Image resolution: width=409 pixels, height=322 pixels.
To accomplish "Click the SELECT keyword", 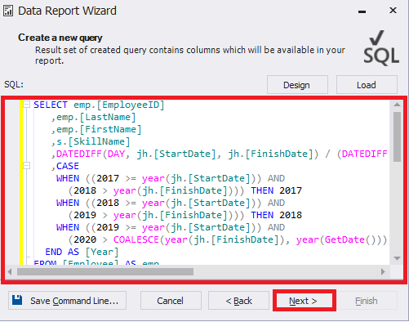I will point(51,105).
